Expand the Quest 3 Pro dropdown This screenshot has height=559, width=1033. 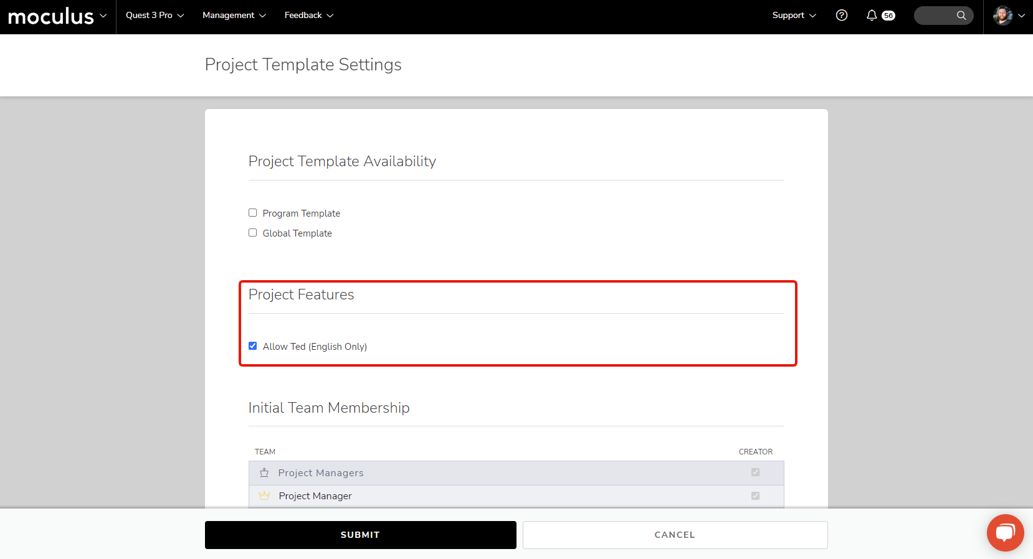[x=155, y=16]
